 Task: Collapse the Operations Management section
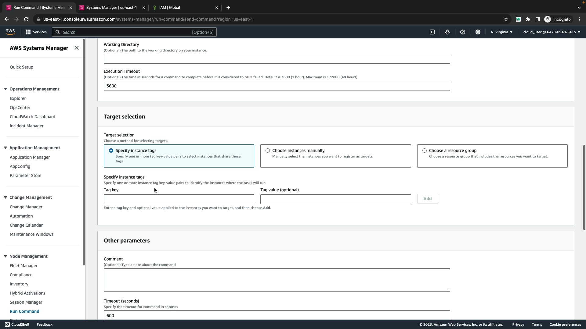5,89
